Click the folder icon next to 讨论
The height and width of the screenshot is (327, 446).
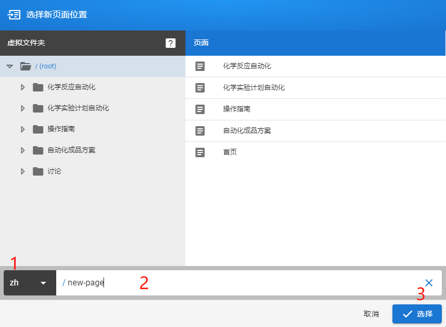click(x=38, y=171)
